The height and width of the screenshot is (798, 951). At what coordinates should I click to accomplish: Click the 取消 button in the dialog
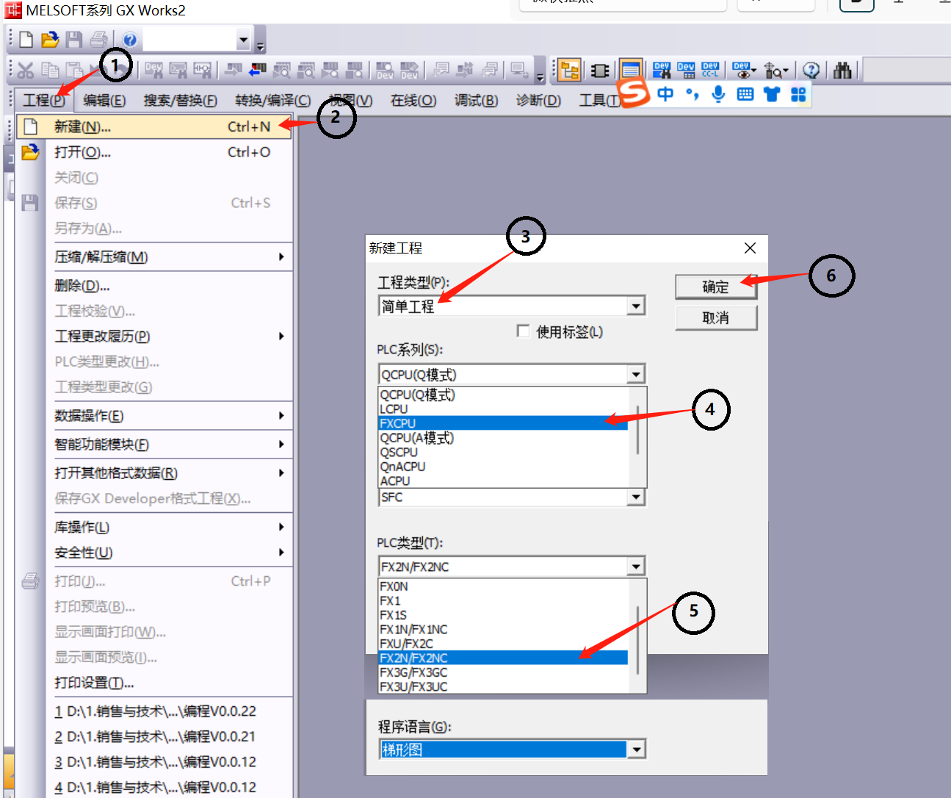(716, 317)
